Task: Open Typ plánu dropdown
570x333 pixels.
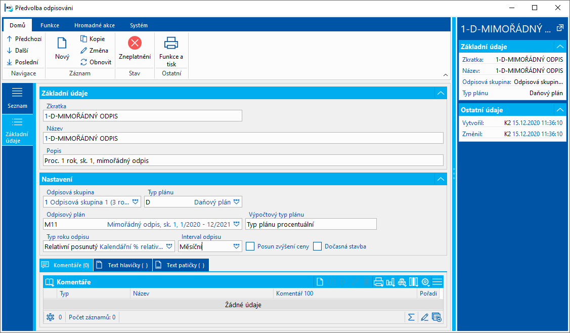Action: (x=237, y=202)
